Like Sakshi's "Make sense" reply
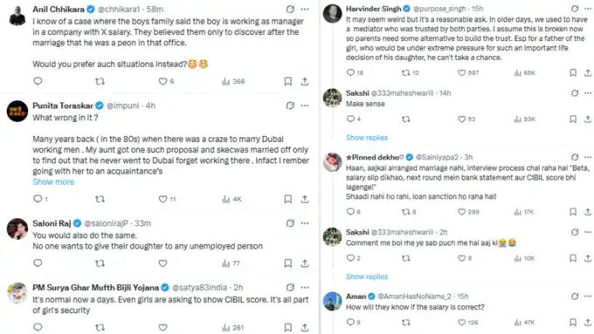This screenshot has height=334, width=594. [462, 119]
